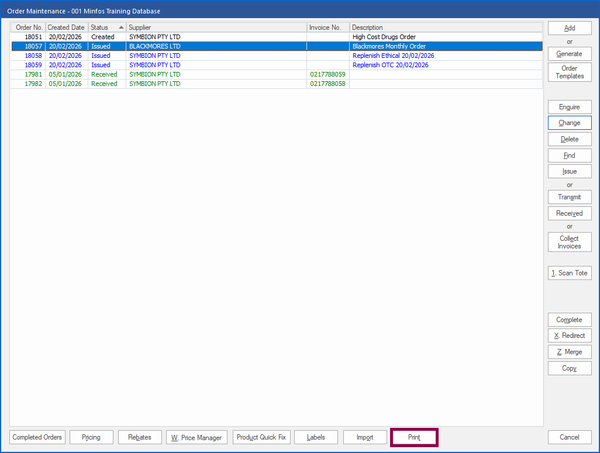The image size is (600, 453).
Task: Click Product Quick Fix button
Action: click(x=261, y=437)
